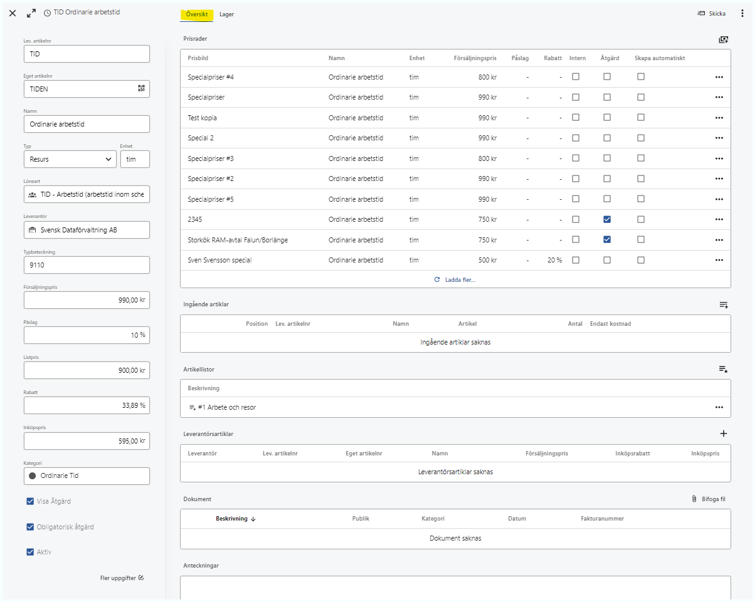Viewport: 755px width, 602px height.
Task: Click the Storkök RAM-avtal Falun/Borlänge row name
Action: 238,240
